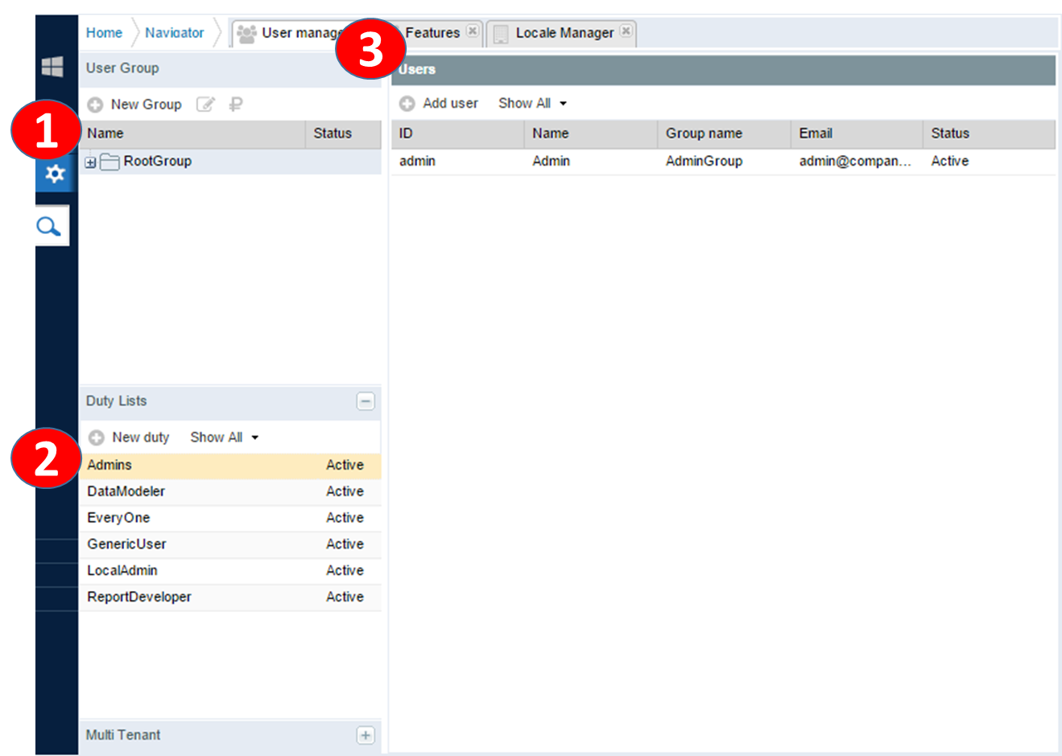Click the edit group pencil icon
The height and width of the screenshot is (756, 1062).
(205, 105)
